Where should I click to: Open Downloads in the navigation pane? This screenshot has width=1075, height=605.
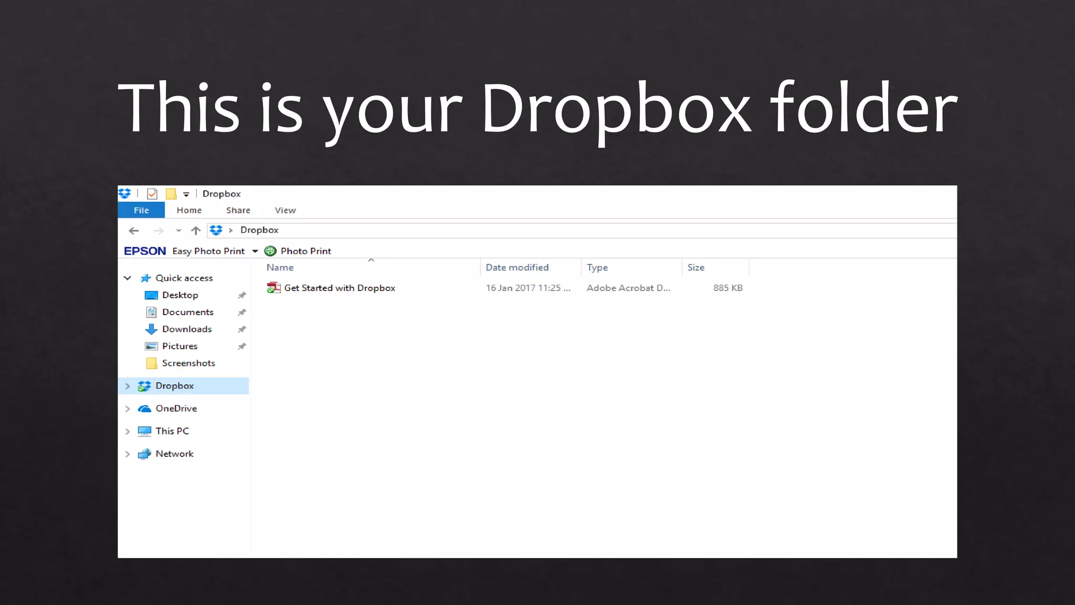tap(187, 329)
